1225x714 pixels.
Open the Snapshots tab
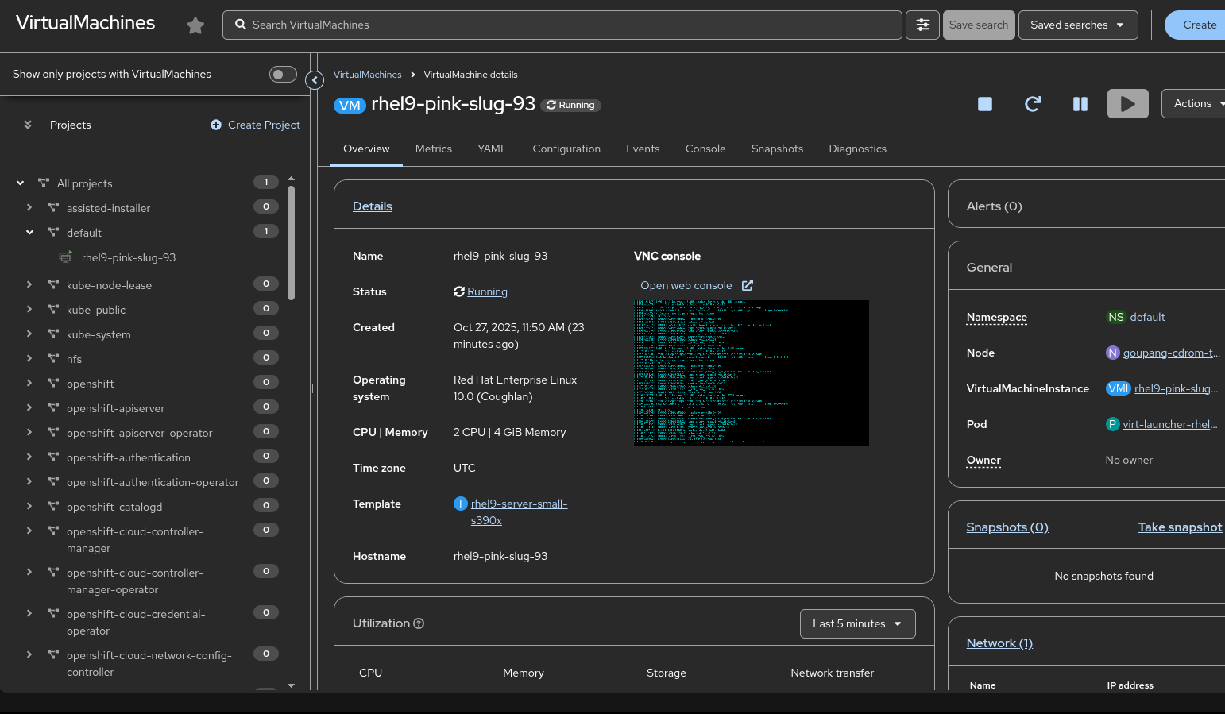point(776,149)
